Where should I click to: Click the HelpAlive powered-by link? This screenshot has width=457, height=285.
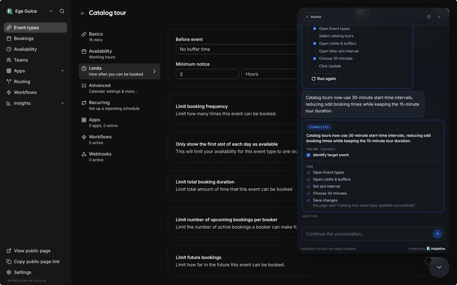[436, 249]
